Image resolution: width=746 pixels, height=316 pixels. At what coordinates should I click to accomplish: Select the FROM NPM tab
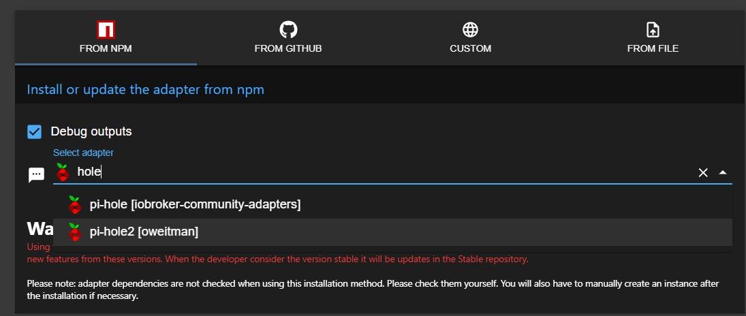[106, 37]
